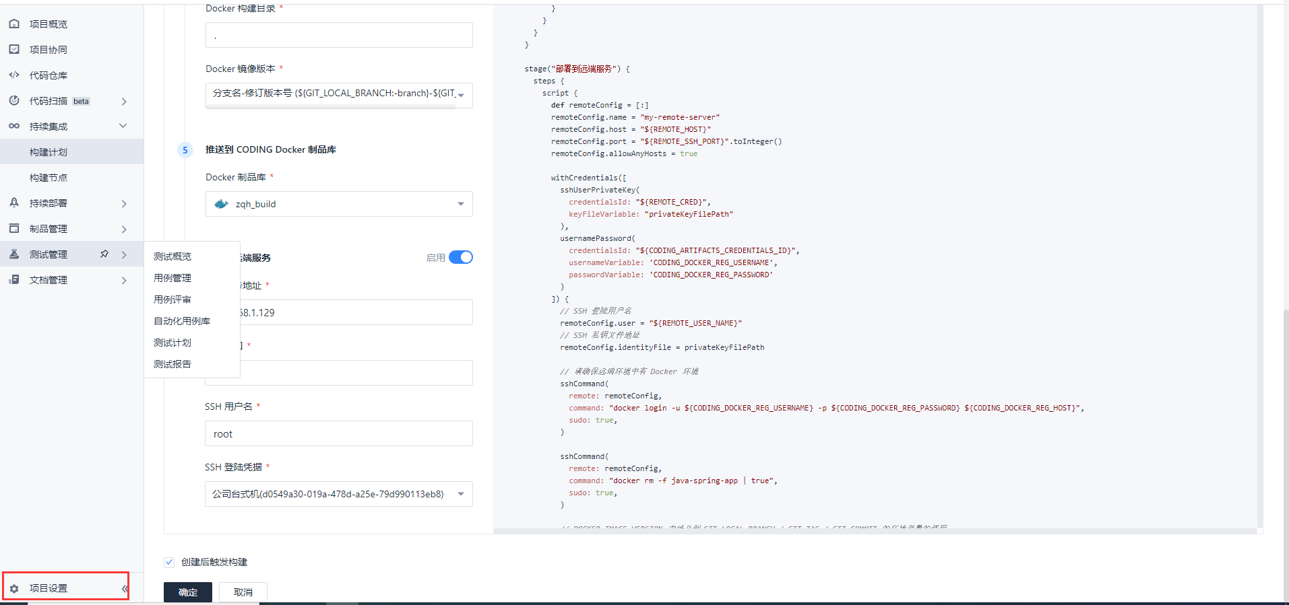Pin the 测试管理 menu with pin icon

[104, 254]
